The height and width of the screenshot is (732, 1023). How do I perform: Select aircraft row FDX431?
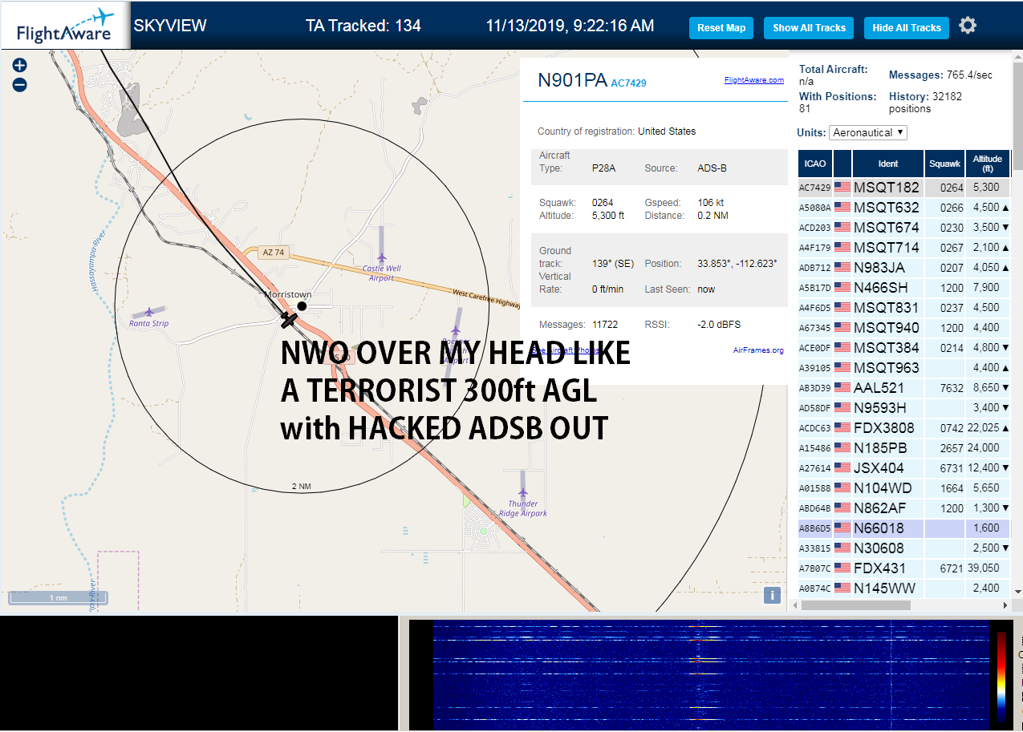pos(904,568)
